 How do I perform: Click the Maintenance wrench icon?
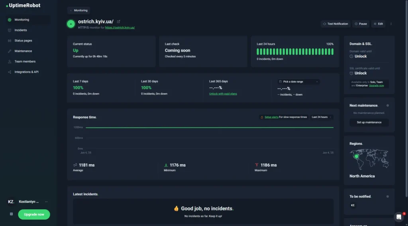(x=10, y=51)
